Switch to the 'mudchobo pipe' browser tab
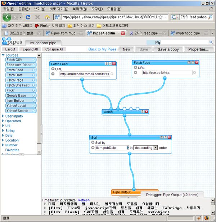216x222 pixels. point(189,33)
